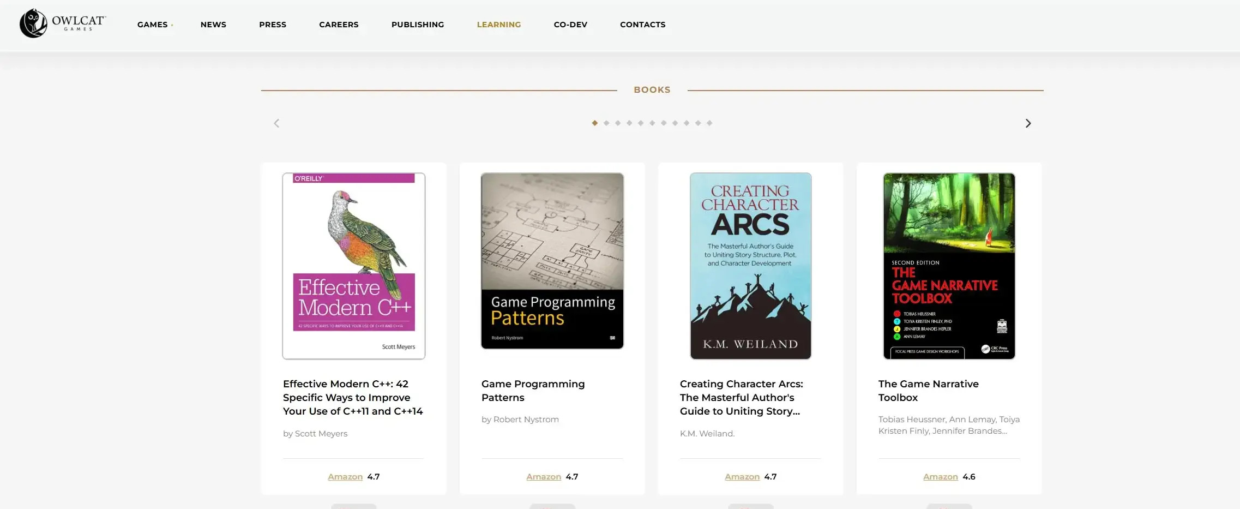The width and height of the screenshot is (1240, 509).
Task: Open the News menu item
Action: 213,25
